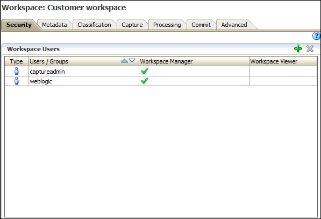
Task: Click captureadmin's Workspace Manager green checkmark
Action: (x=145, y=71)
